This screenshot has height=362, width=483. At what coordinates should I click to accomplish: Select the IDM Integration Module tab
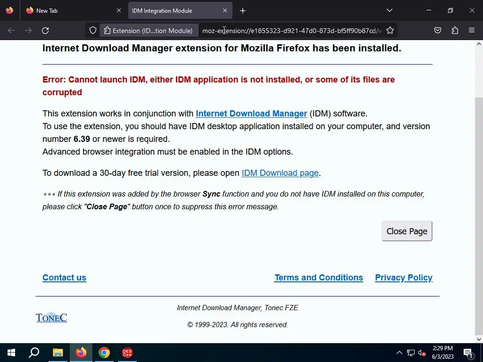[x=180, y=10]
